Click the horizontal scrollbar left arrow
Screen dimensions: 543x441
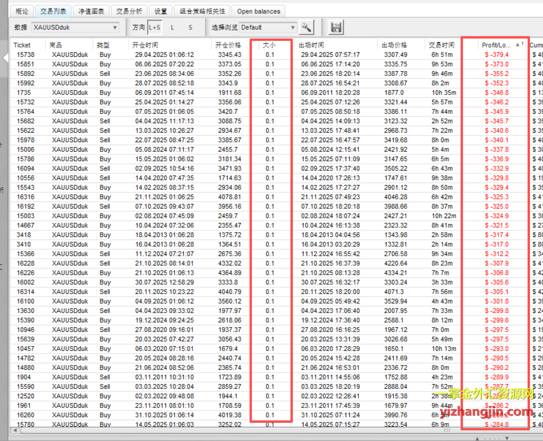pyautogui.click(x=15, y=430)
